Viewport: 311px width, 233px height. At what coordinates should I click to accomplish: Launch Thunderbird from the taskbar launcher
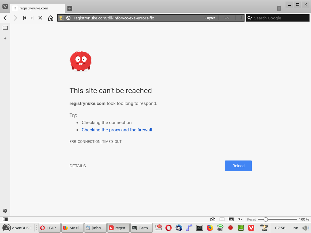[179, 228]
